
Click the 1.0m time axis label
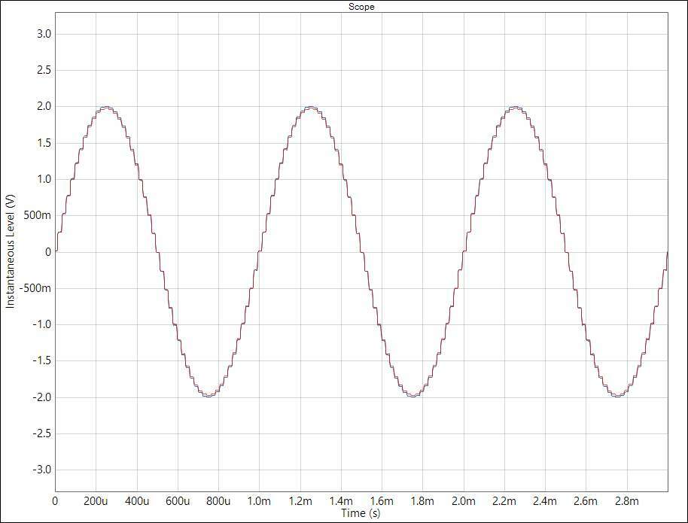[x=259, y=501]
